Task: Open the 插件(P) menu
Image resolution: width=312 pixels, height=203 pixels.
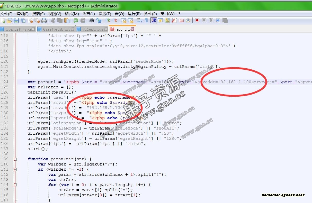Action: point(150,14)
